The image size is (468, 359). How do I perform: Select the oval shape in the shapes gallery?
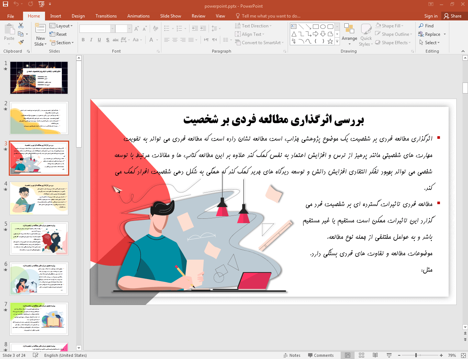323,27
